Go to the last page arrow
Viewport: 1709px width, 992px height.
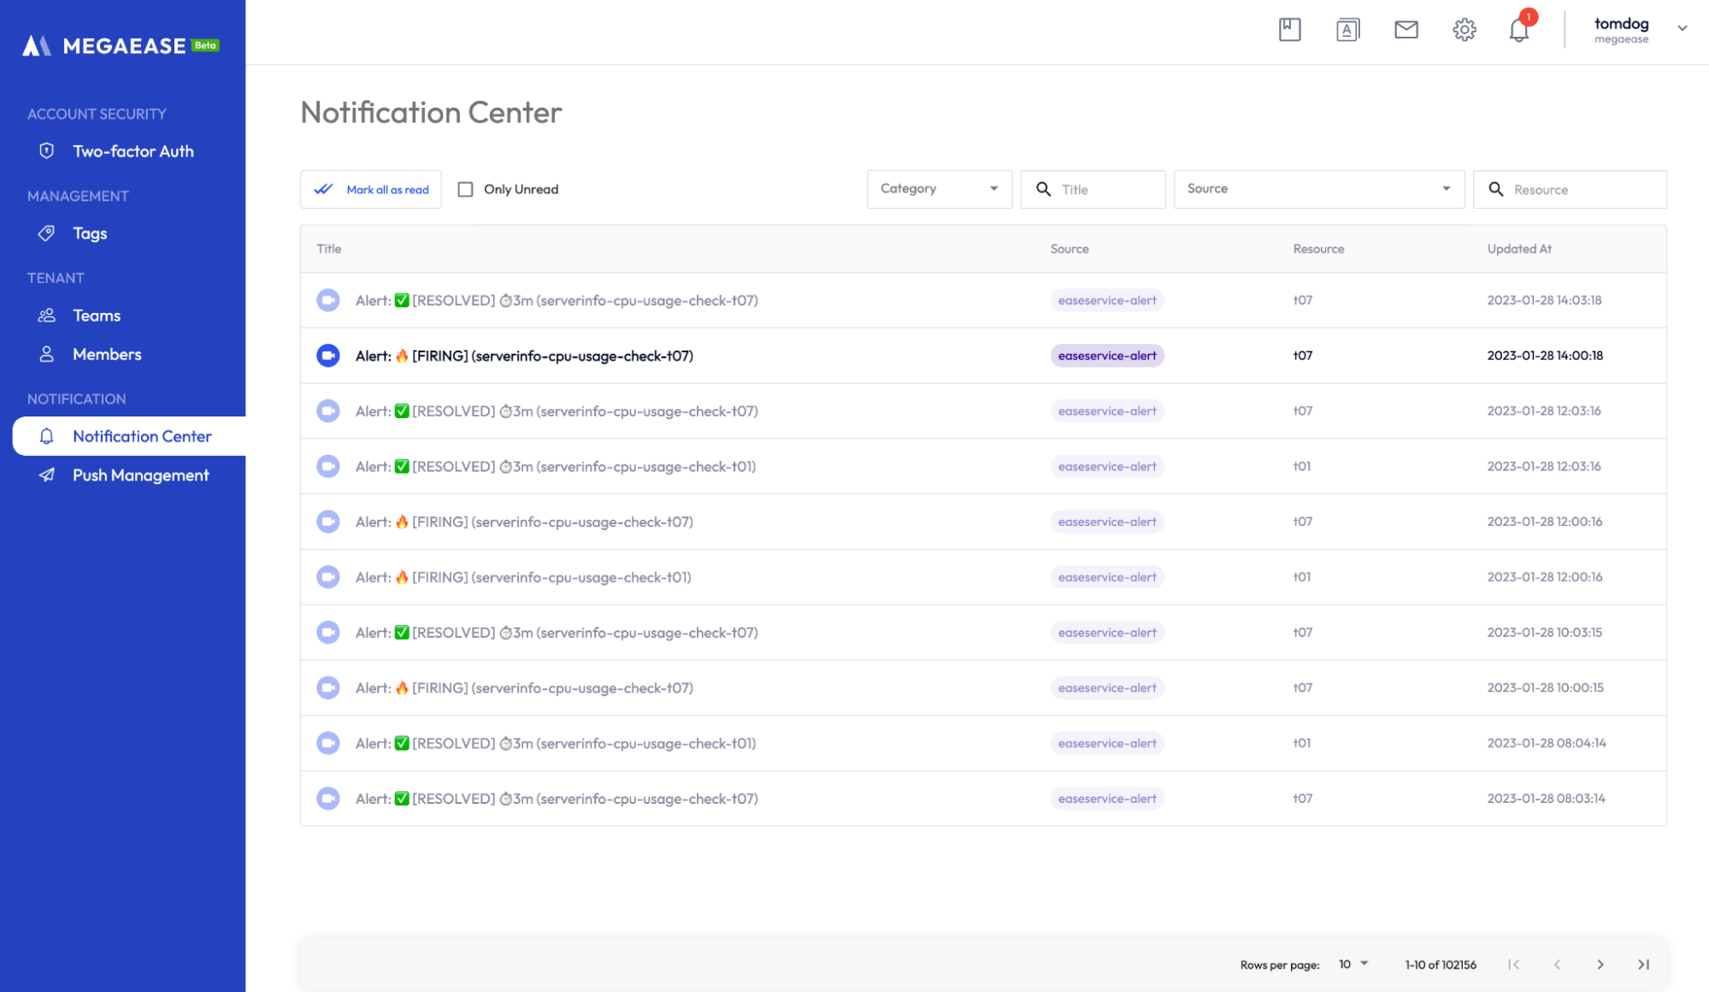pyautogui.click(x=1643, y=964)
